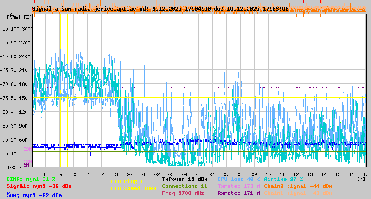The image size is (371, 199).
Task: Click the CINR legend label
Action: click(31, 179)
